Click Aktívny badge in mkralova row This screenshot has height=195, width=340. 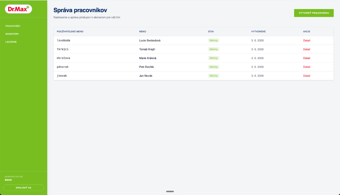click(214, 58)
